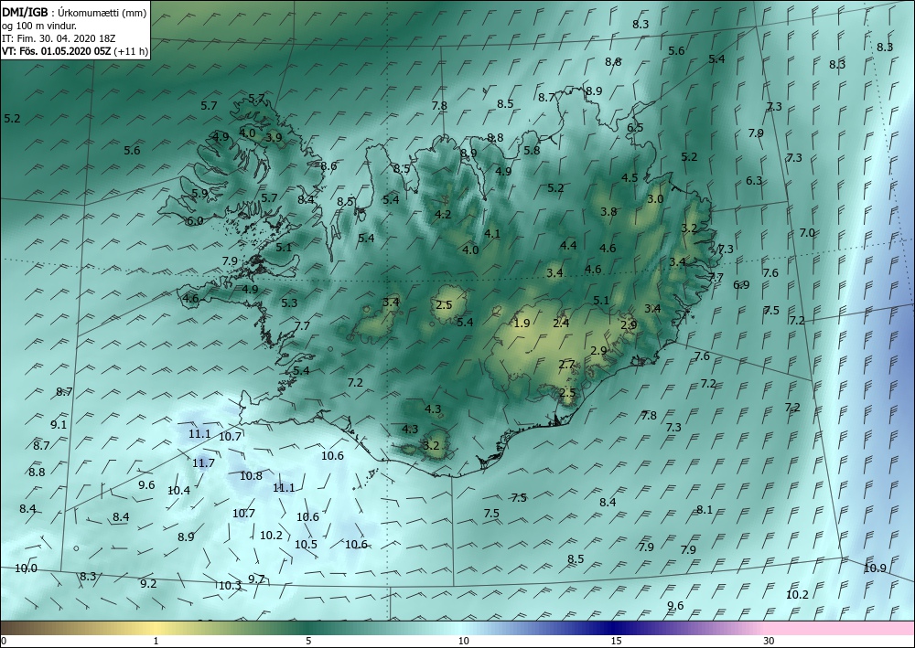Viewport: 915px width, 648px height.
Task: Click the 8.6 map value
Action: tap(328, 166)
